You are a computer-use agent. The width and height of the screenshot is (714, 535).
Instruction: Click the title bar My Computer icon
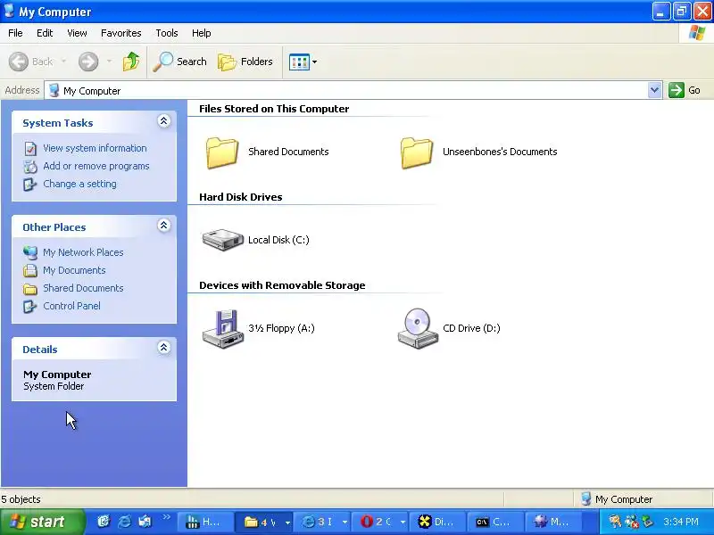click(9, 11)
